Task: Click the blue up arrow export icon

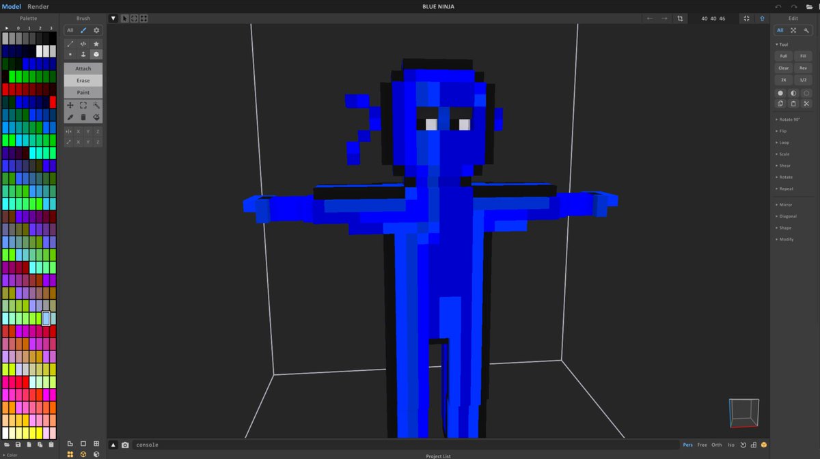Action: click(762, 18)
